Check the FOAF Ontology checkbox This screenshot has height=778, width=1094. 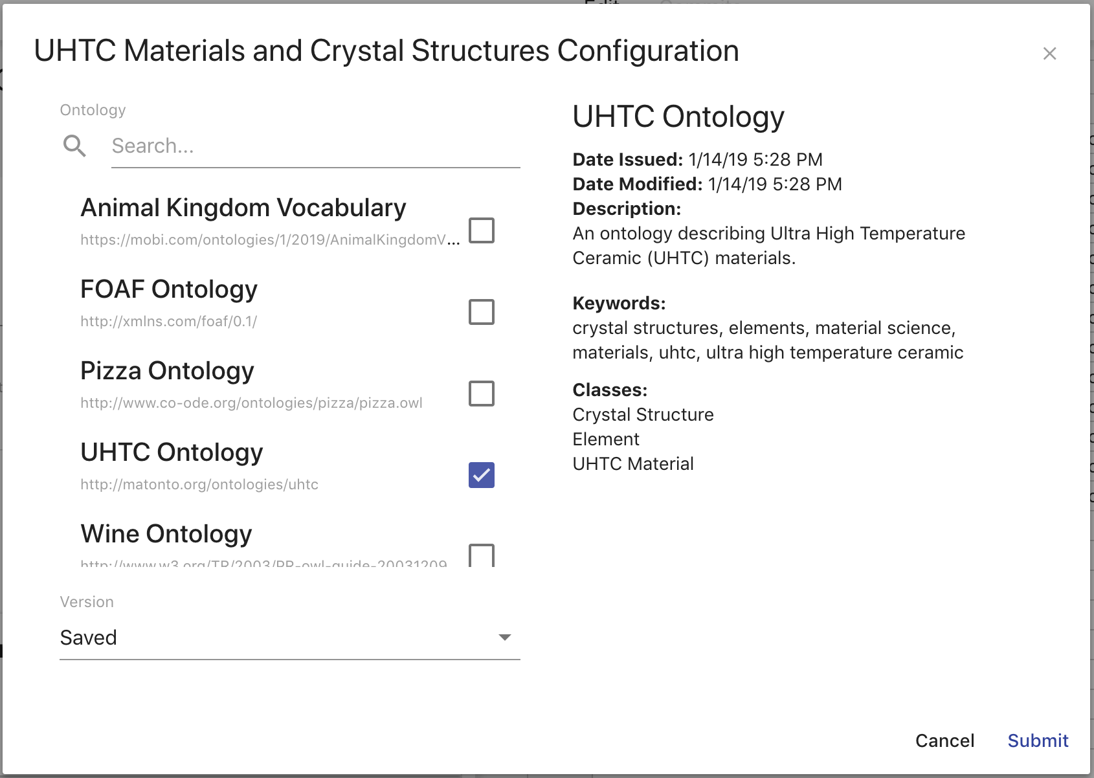(480, 313)
